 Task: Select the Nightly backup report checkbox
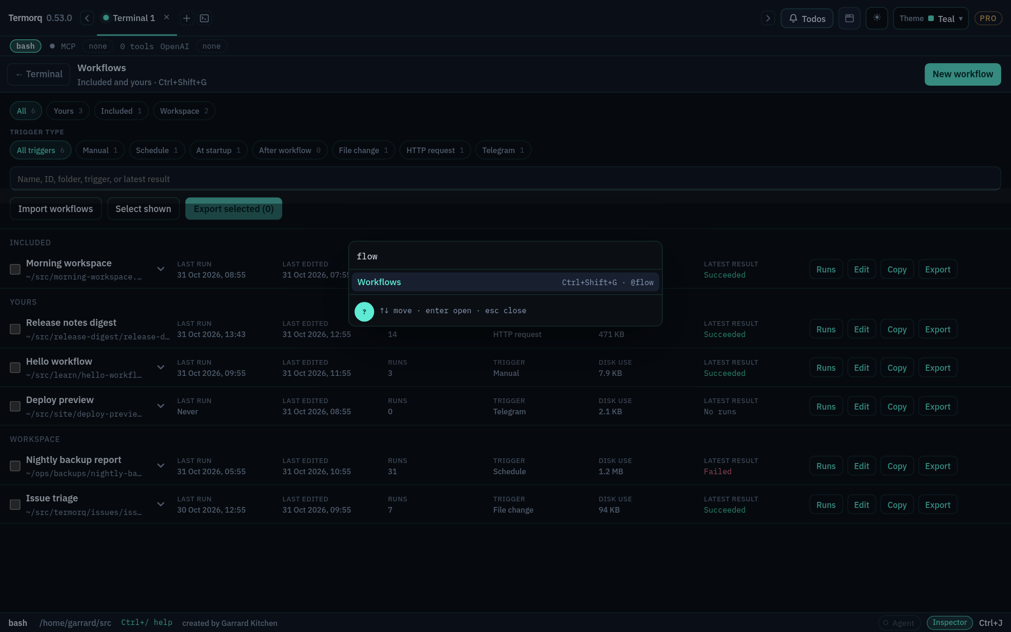[x=15, y=466]
